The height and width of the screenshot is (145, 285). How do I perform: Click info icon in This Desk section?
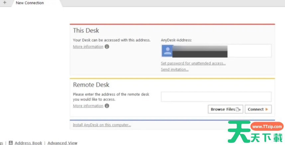[x=107, y=47]
